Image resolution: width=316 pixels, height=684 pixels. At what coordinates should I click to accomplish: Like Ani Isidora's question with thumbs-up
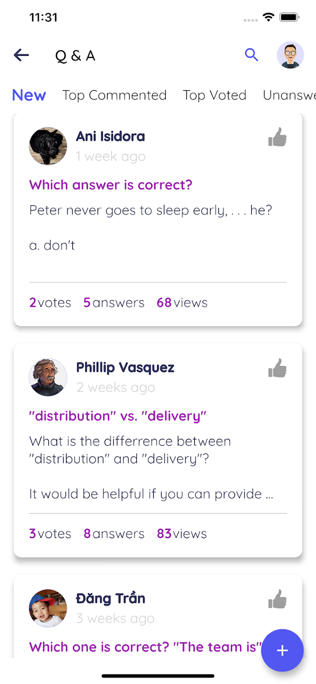(x=278, y=137)
